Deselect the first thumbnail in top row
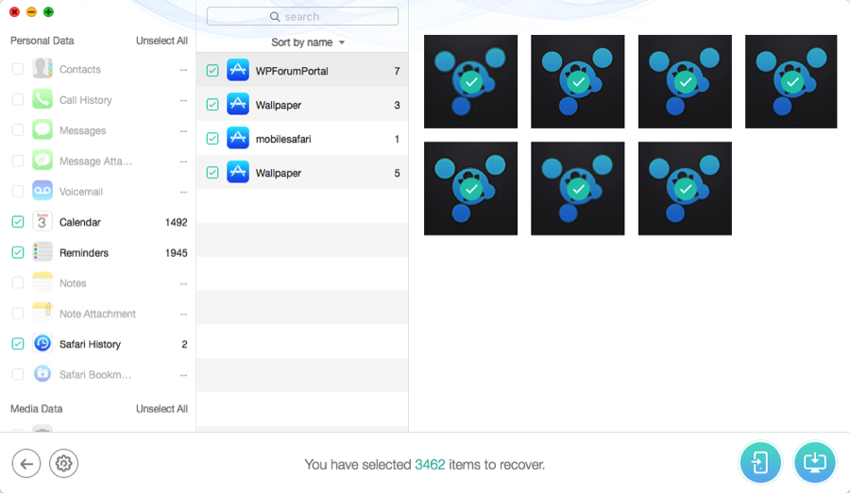Viewport: 850px width, 494px height. [470, 81]
